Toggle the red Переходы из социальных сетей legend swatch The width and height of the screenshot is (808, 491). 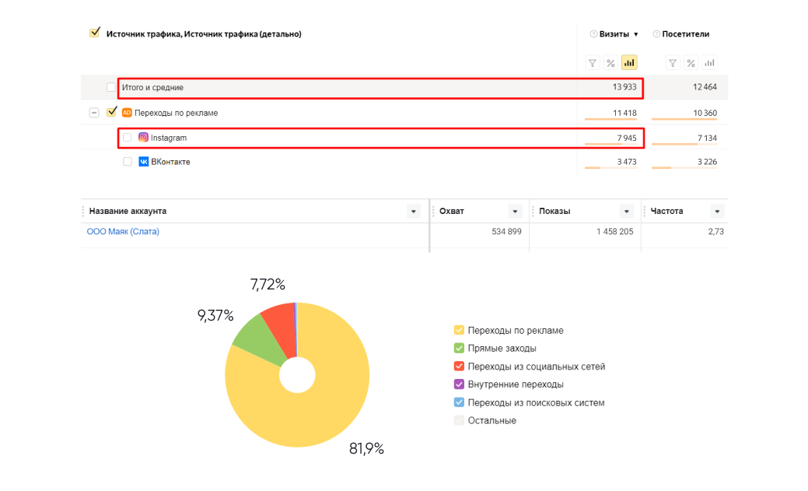pos(459,366)
